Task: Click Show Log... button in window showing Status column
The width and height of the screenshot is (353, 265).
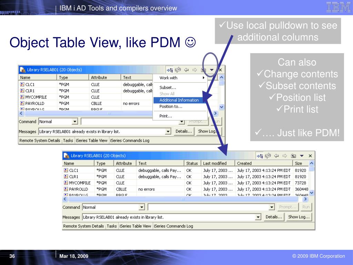Action: (x=299, y=217)
